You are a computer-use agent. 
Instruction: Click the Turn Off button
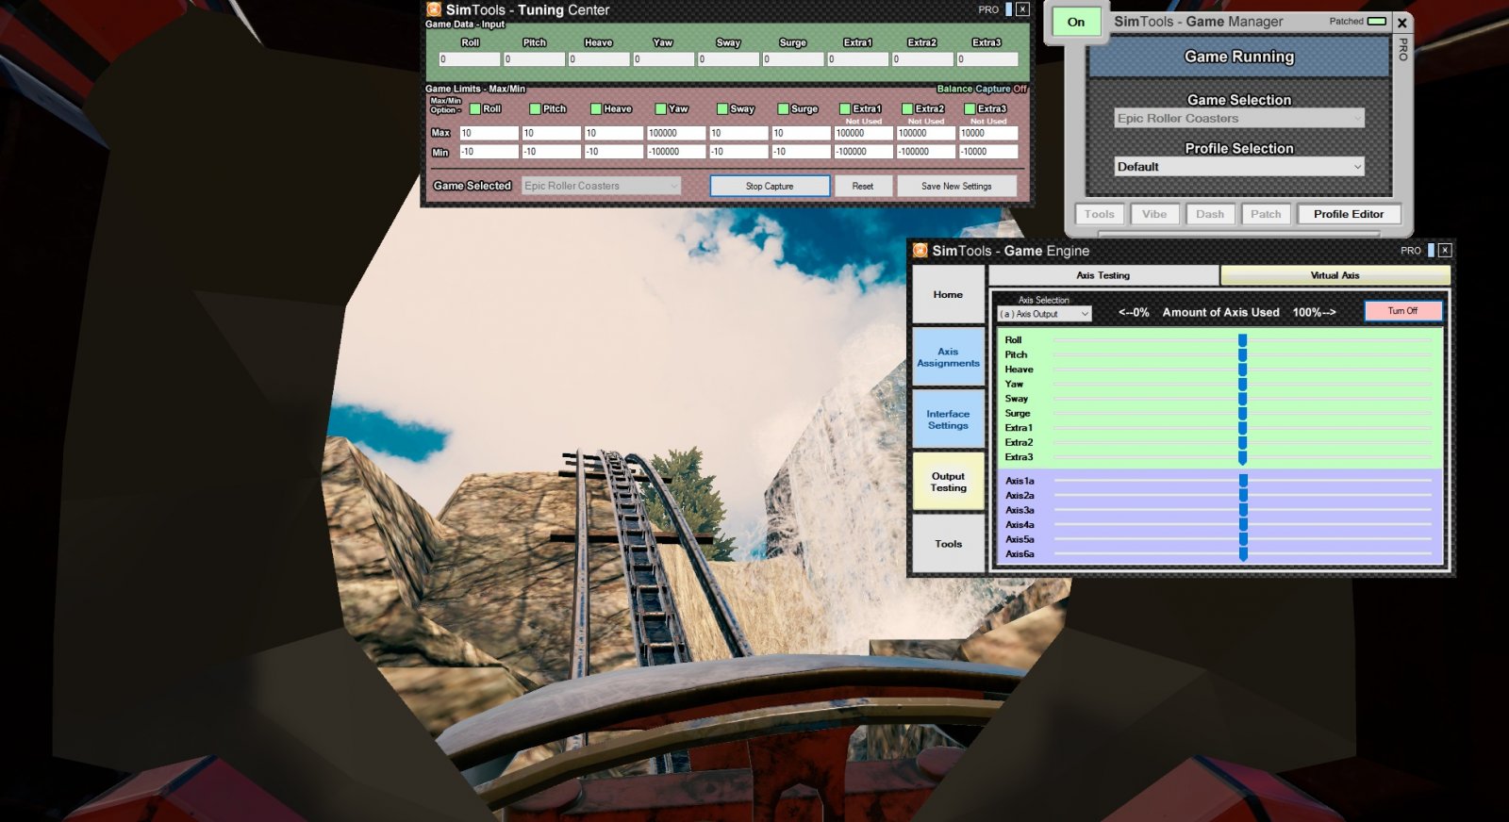tap(1402, 311)
